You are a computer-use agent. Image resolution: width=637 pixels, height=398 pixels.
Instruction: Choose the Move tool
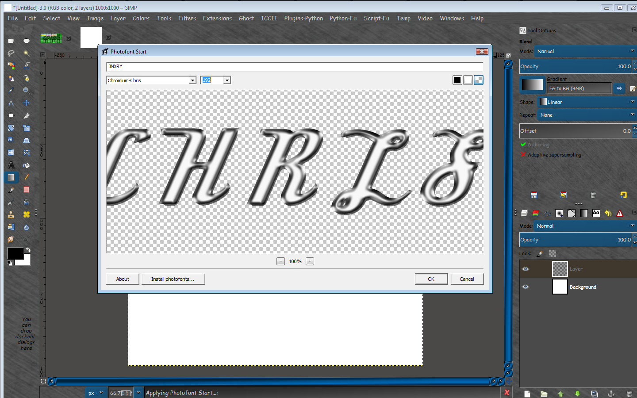coord(27,103)
